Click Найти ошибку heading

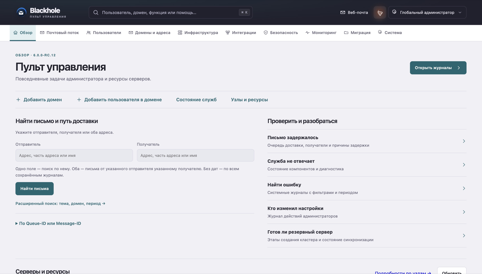click(x=284, y=185)
